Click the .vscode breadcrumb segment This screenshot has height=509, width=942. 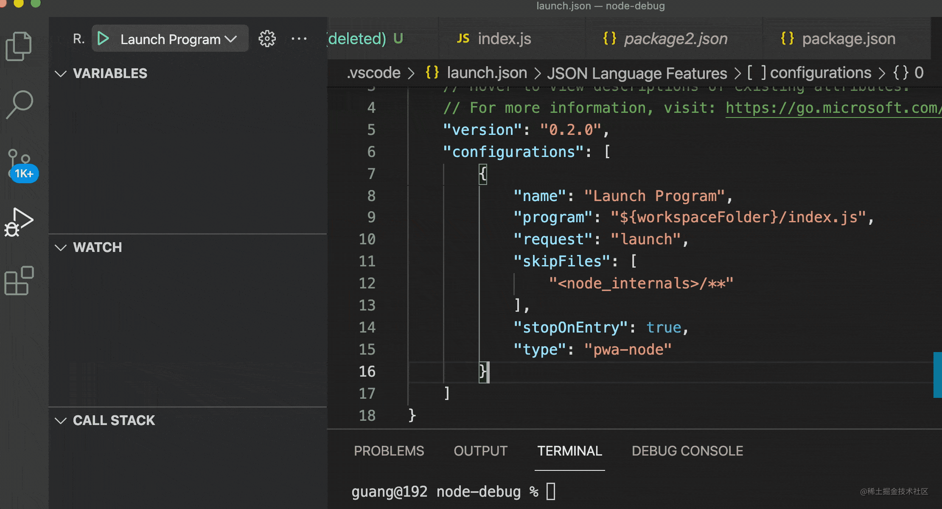[x=373, y=73]
